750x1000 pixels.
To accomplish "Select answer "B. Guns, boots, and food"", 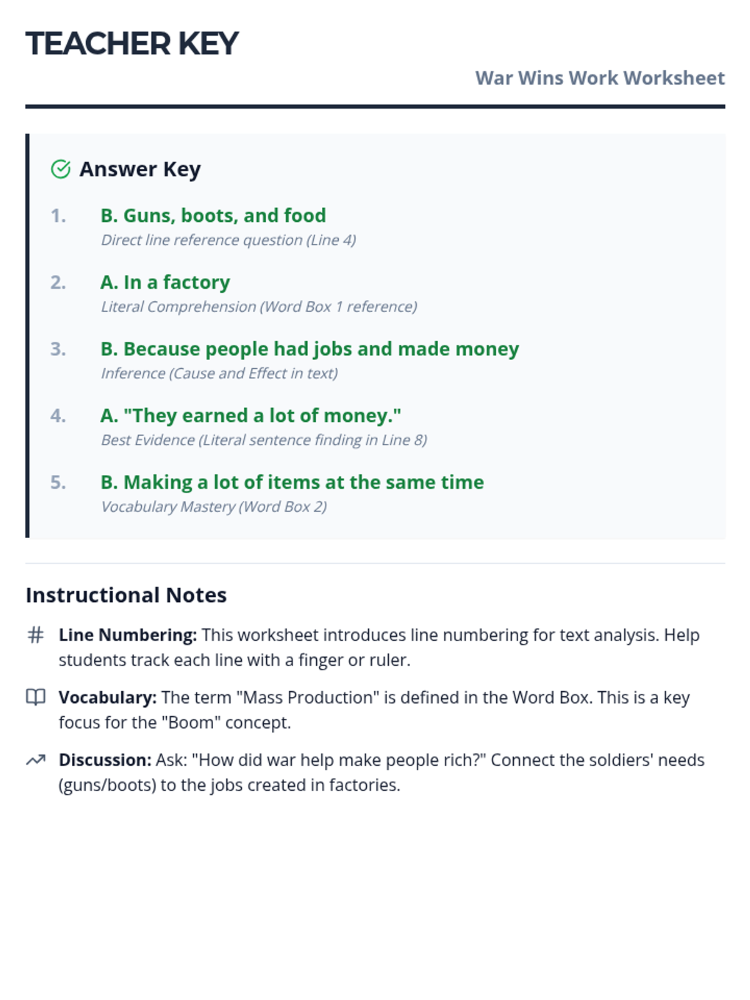I will [213, 216].
